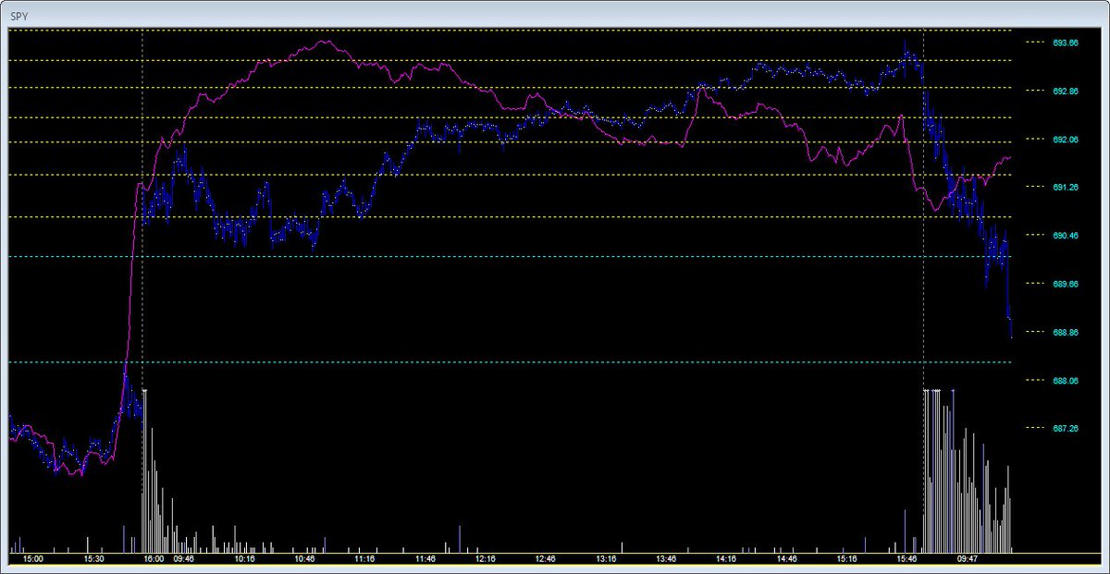Click the 11:16 time axis label

[364, 559]
